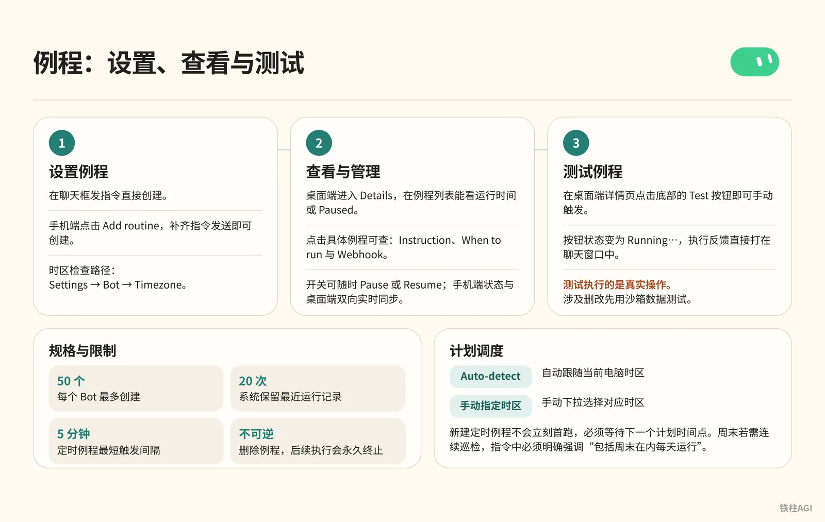Click the line mentioning Add routine
This screenshot has height=522, width=825.
pyautogui.click(x=151, y=233)
